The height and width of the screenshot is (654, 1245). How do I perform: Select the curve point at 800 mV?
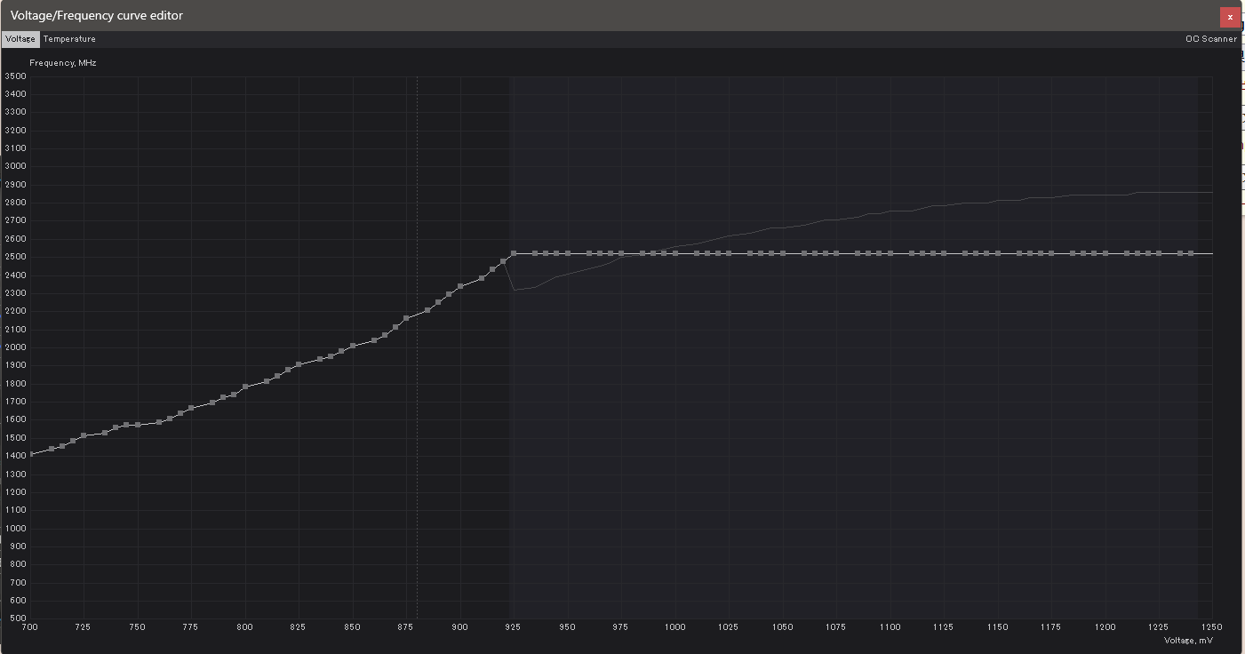tap(245, 387)
